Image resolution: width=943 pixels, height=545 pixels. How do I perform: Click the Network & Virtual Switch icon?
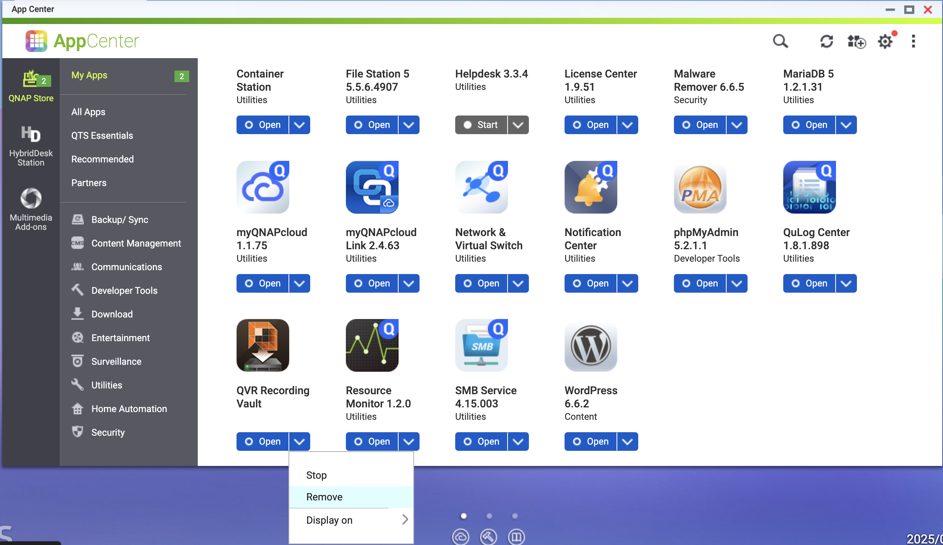pos(482,187)
